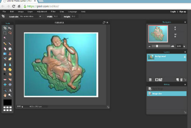Select the Hand pan tool

point(5,95)
